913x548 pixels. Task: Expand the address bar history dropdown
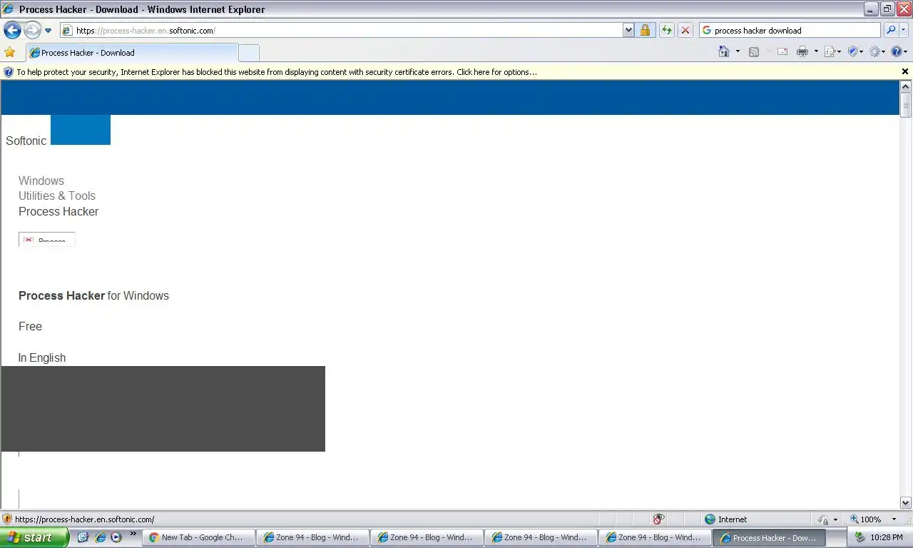point(628,30)
